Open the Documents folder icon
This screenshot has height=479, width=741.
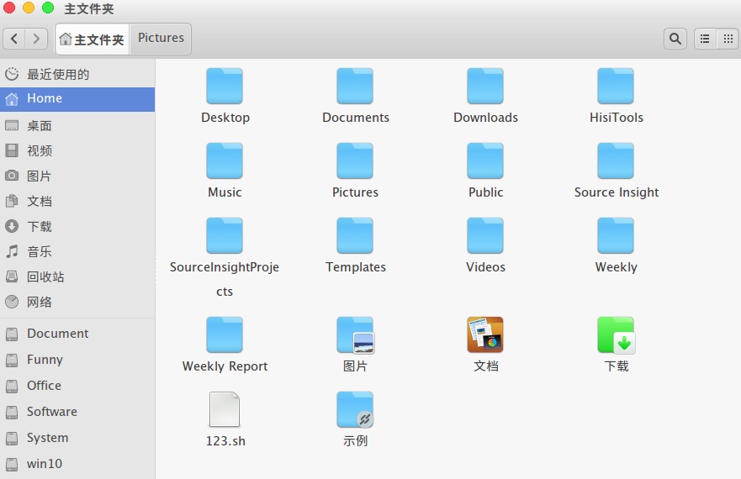point(355,86)
